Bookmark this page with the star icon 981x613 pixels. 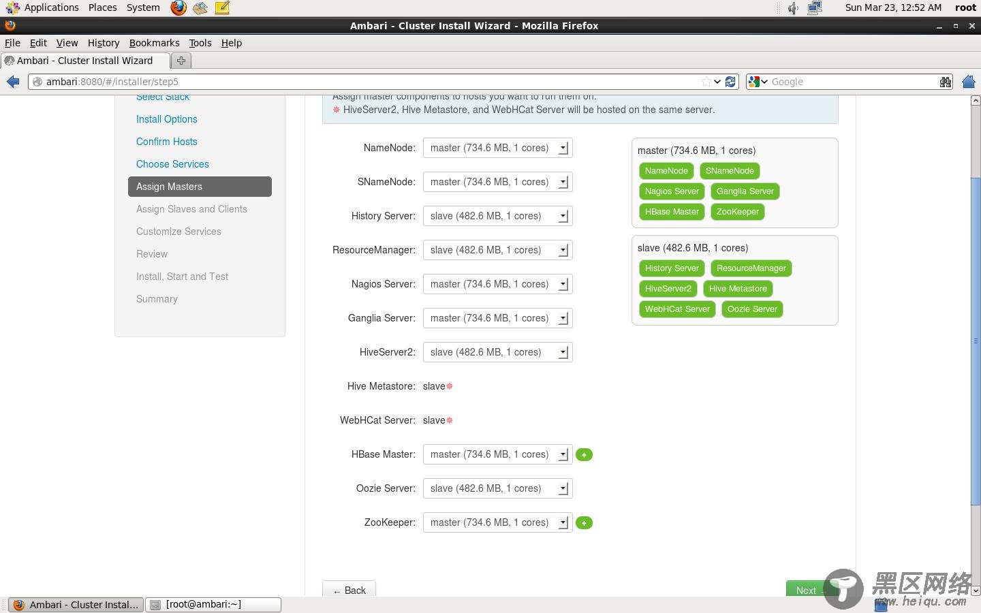click(x=706, y=82)
